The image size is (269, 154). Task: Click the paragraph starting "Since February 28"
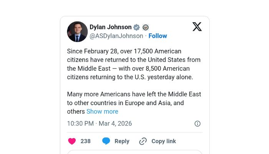134,64
